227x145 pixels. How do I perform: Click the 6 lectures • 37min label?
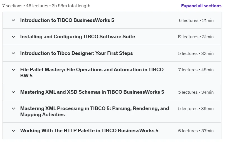coord(196,131)
